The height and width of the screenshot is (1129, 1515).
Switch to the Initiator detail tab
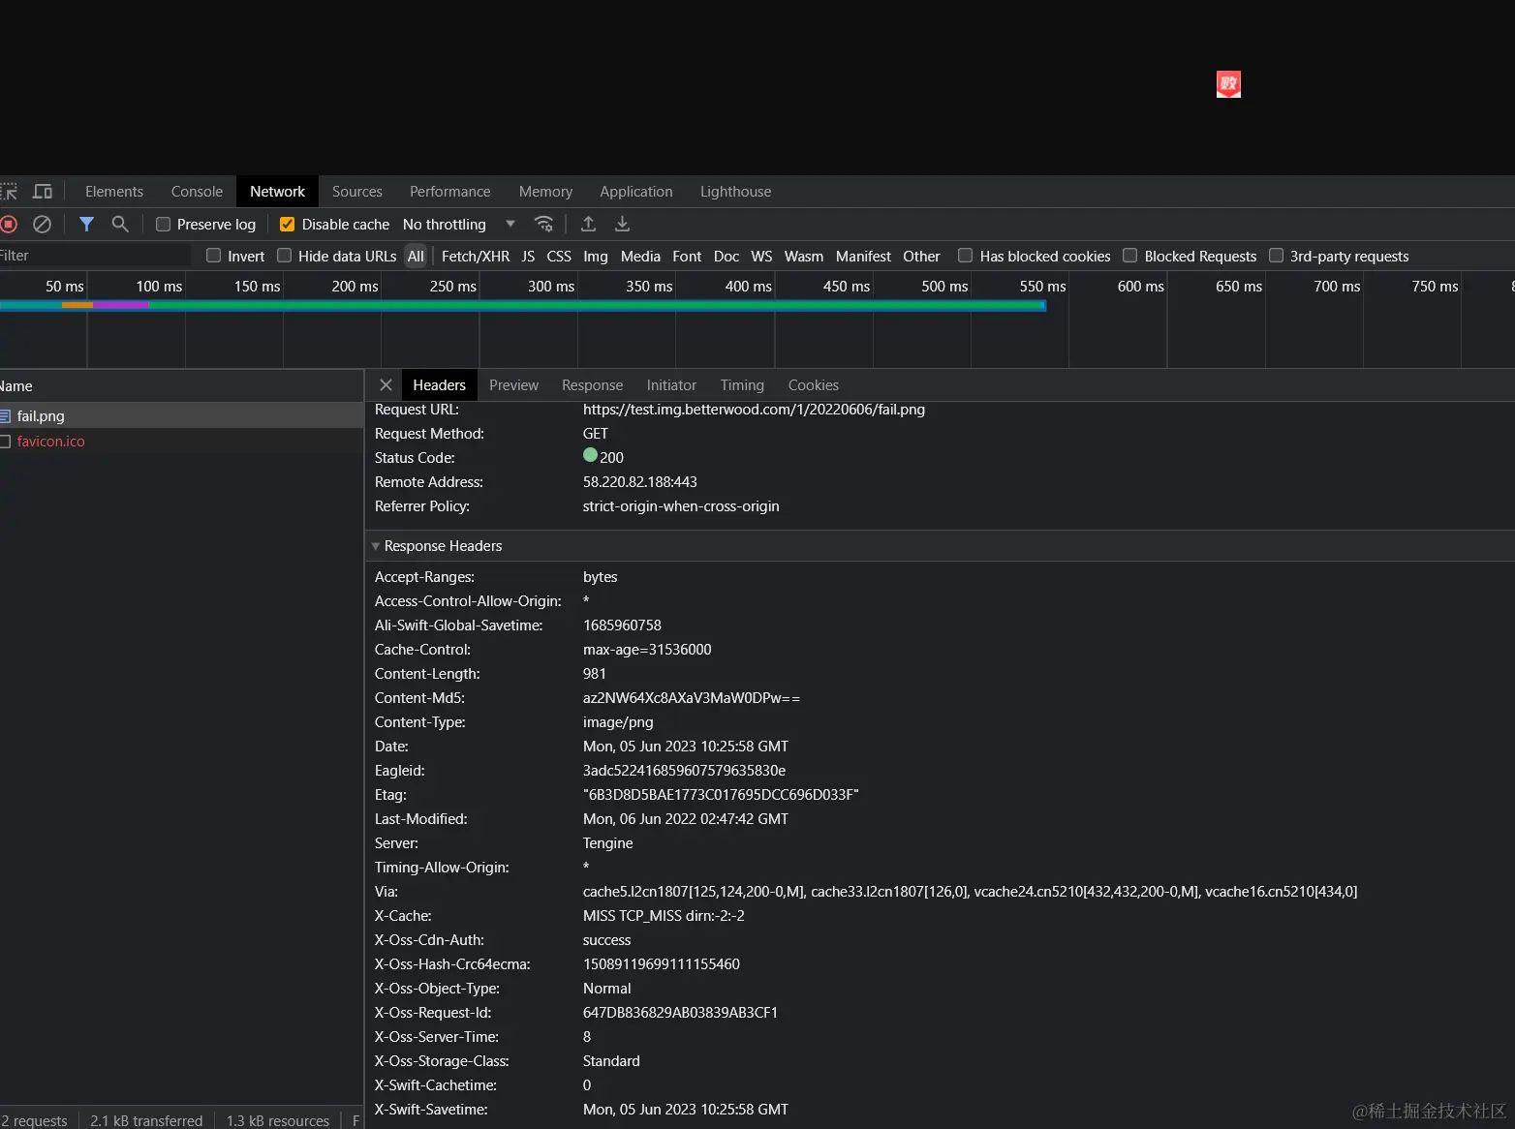coord(671,385)
